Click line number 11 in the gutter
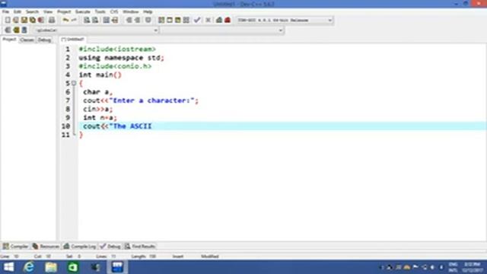The height and width of the screenshot is (274, 487). coord(65,135)
